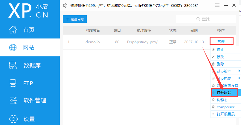The image size is (241, 125).
Task: Select the 网站 globe icon in sidebar
Action: (x=13, y=47)
